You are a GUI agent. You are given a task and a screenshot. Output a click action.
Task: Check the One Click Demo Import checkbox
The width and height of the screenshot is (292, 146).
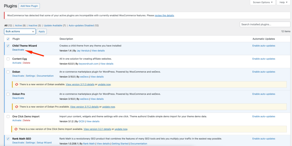(8, 117)
